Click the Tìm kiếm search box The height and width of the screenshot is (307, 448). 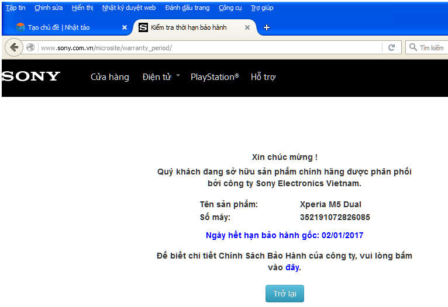pos(426,47)
